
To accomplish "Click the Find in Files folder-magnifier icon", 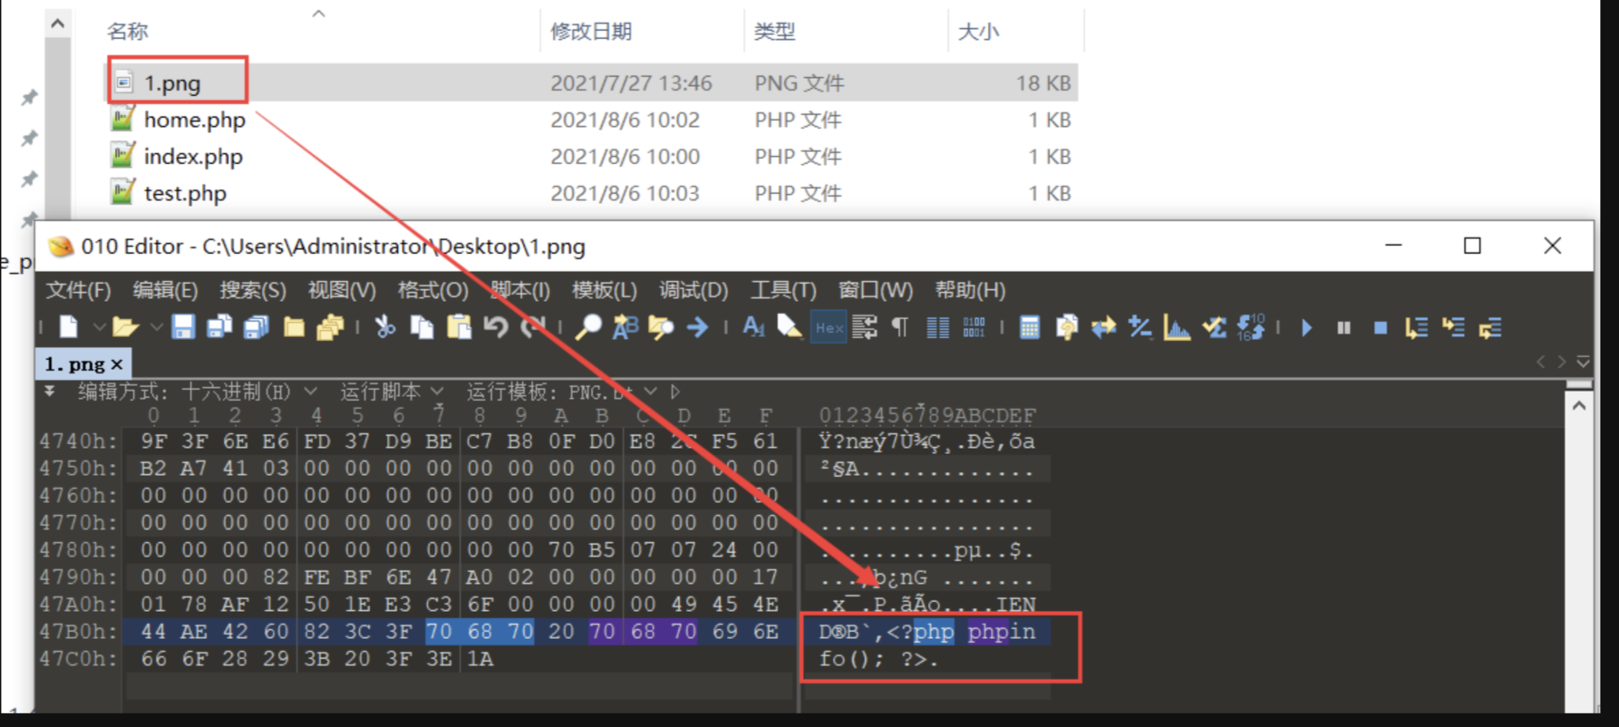I will click(x=661, y=327).
